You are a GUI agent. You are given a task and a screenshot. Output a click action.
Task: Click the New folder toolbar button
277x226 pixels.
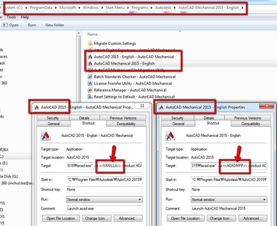click(x=55, y=25)
